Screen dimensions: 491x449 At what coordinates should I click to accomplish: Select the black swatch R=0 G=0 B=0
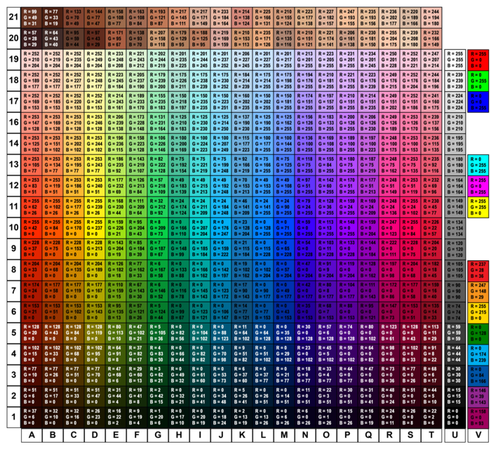click(455, 417)
